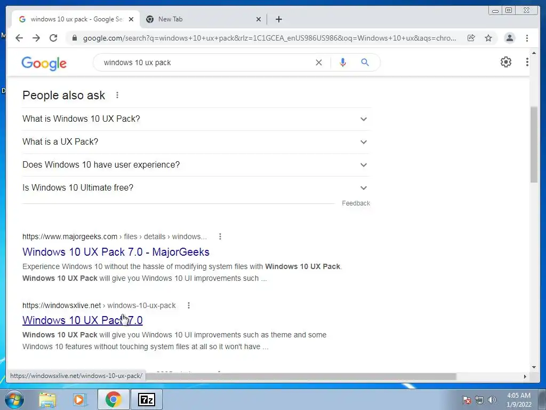This screenshot has height=410, width=546.
Task: Click the horizontal scrollbar thumb
Action: tap(301, 376)
